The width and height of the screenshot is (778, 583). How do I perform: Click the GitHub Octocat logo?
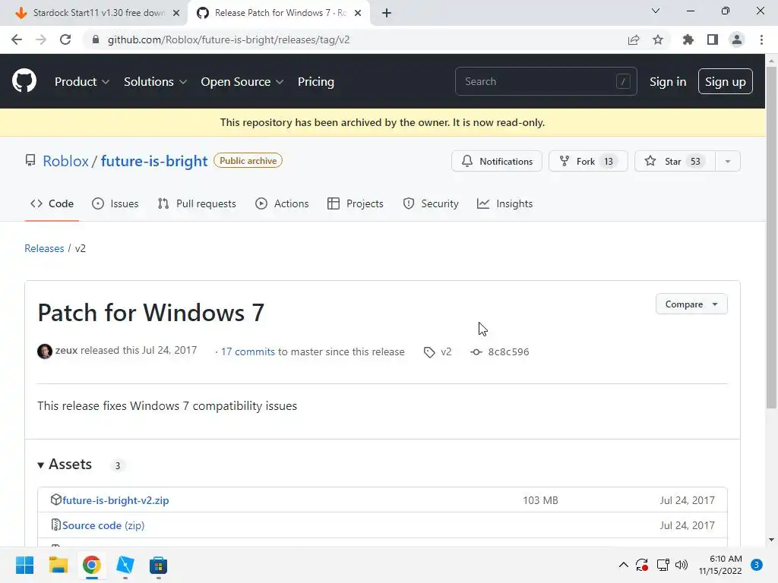pos(24,80)
